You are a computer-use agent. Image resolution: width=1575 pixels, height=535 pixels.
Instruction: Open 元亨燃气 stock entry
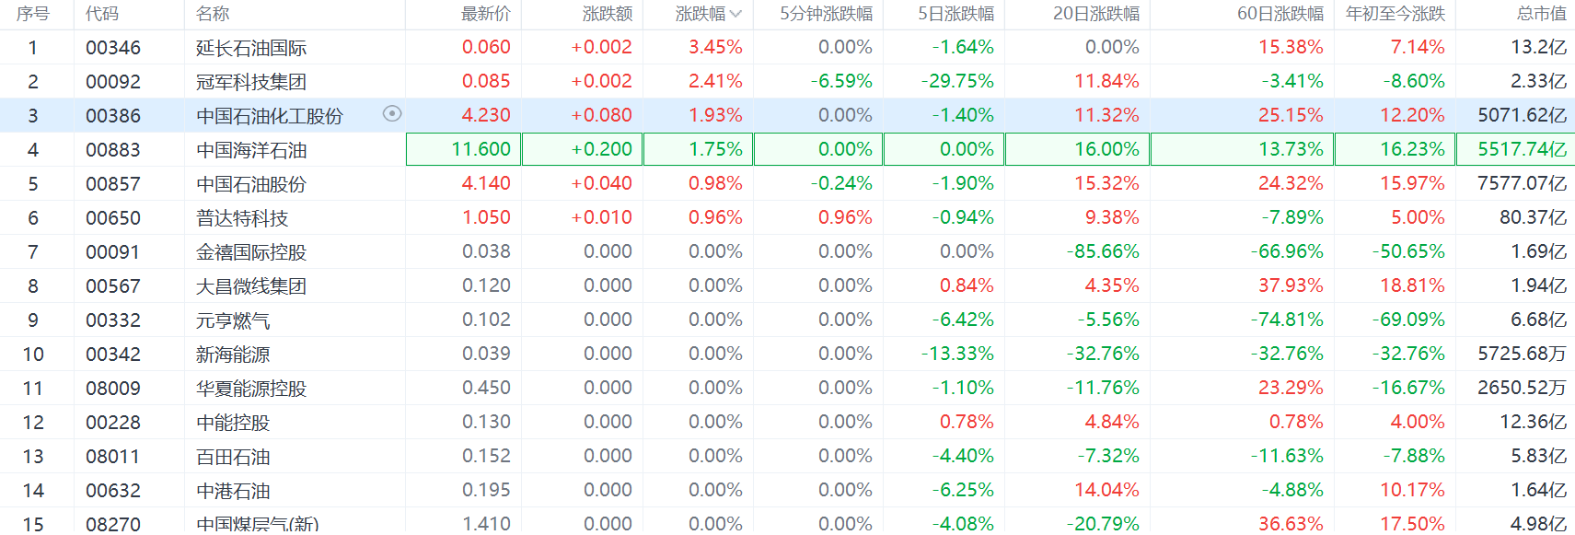233,320
